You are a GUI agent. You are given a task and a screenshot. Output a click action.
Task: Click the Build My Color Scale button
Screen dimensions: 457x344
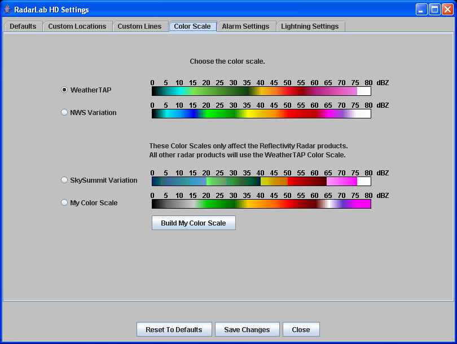coord(194,223)
